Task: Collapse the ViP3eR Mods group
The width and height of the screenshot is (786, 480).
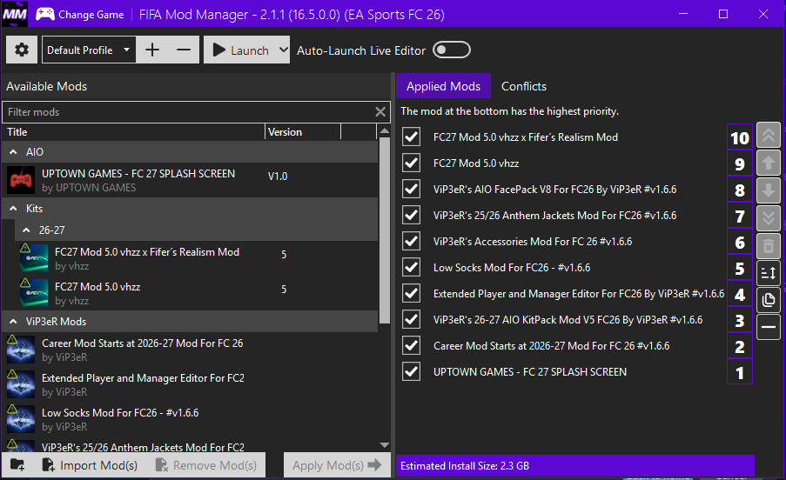Action: pos(14,322)
